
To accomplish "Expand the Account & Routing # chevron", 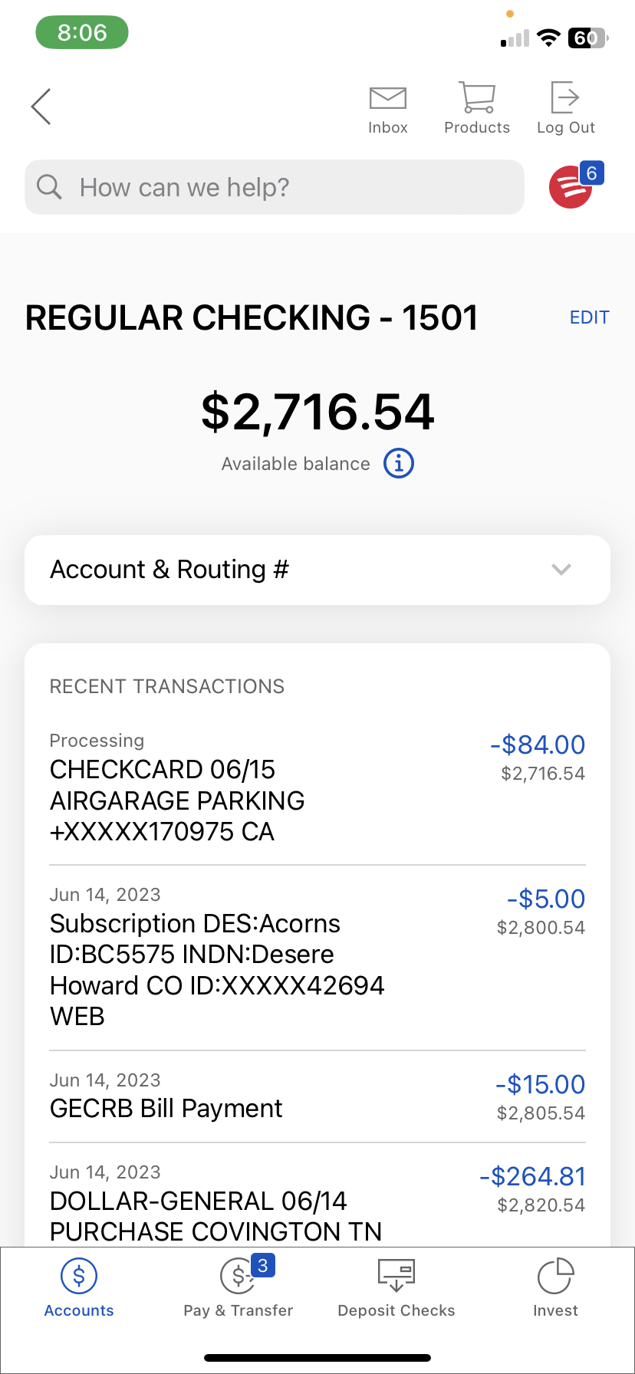I will (561, 570).
